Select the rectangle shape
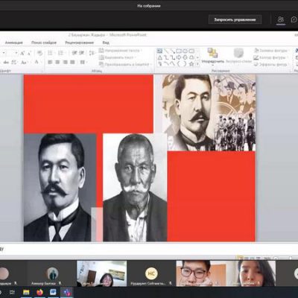 [179, 51]
